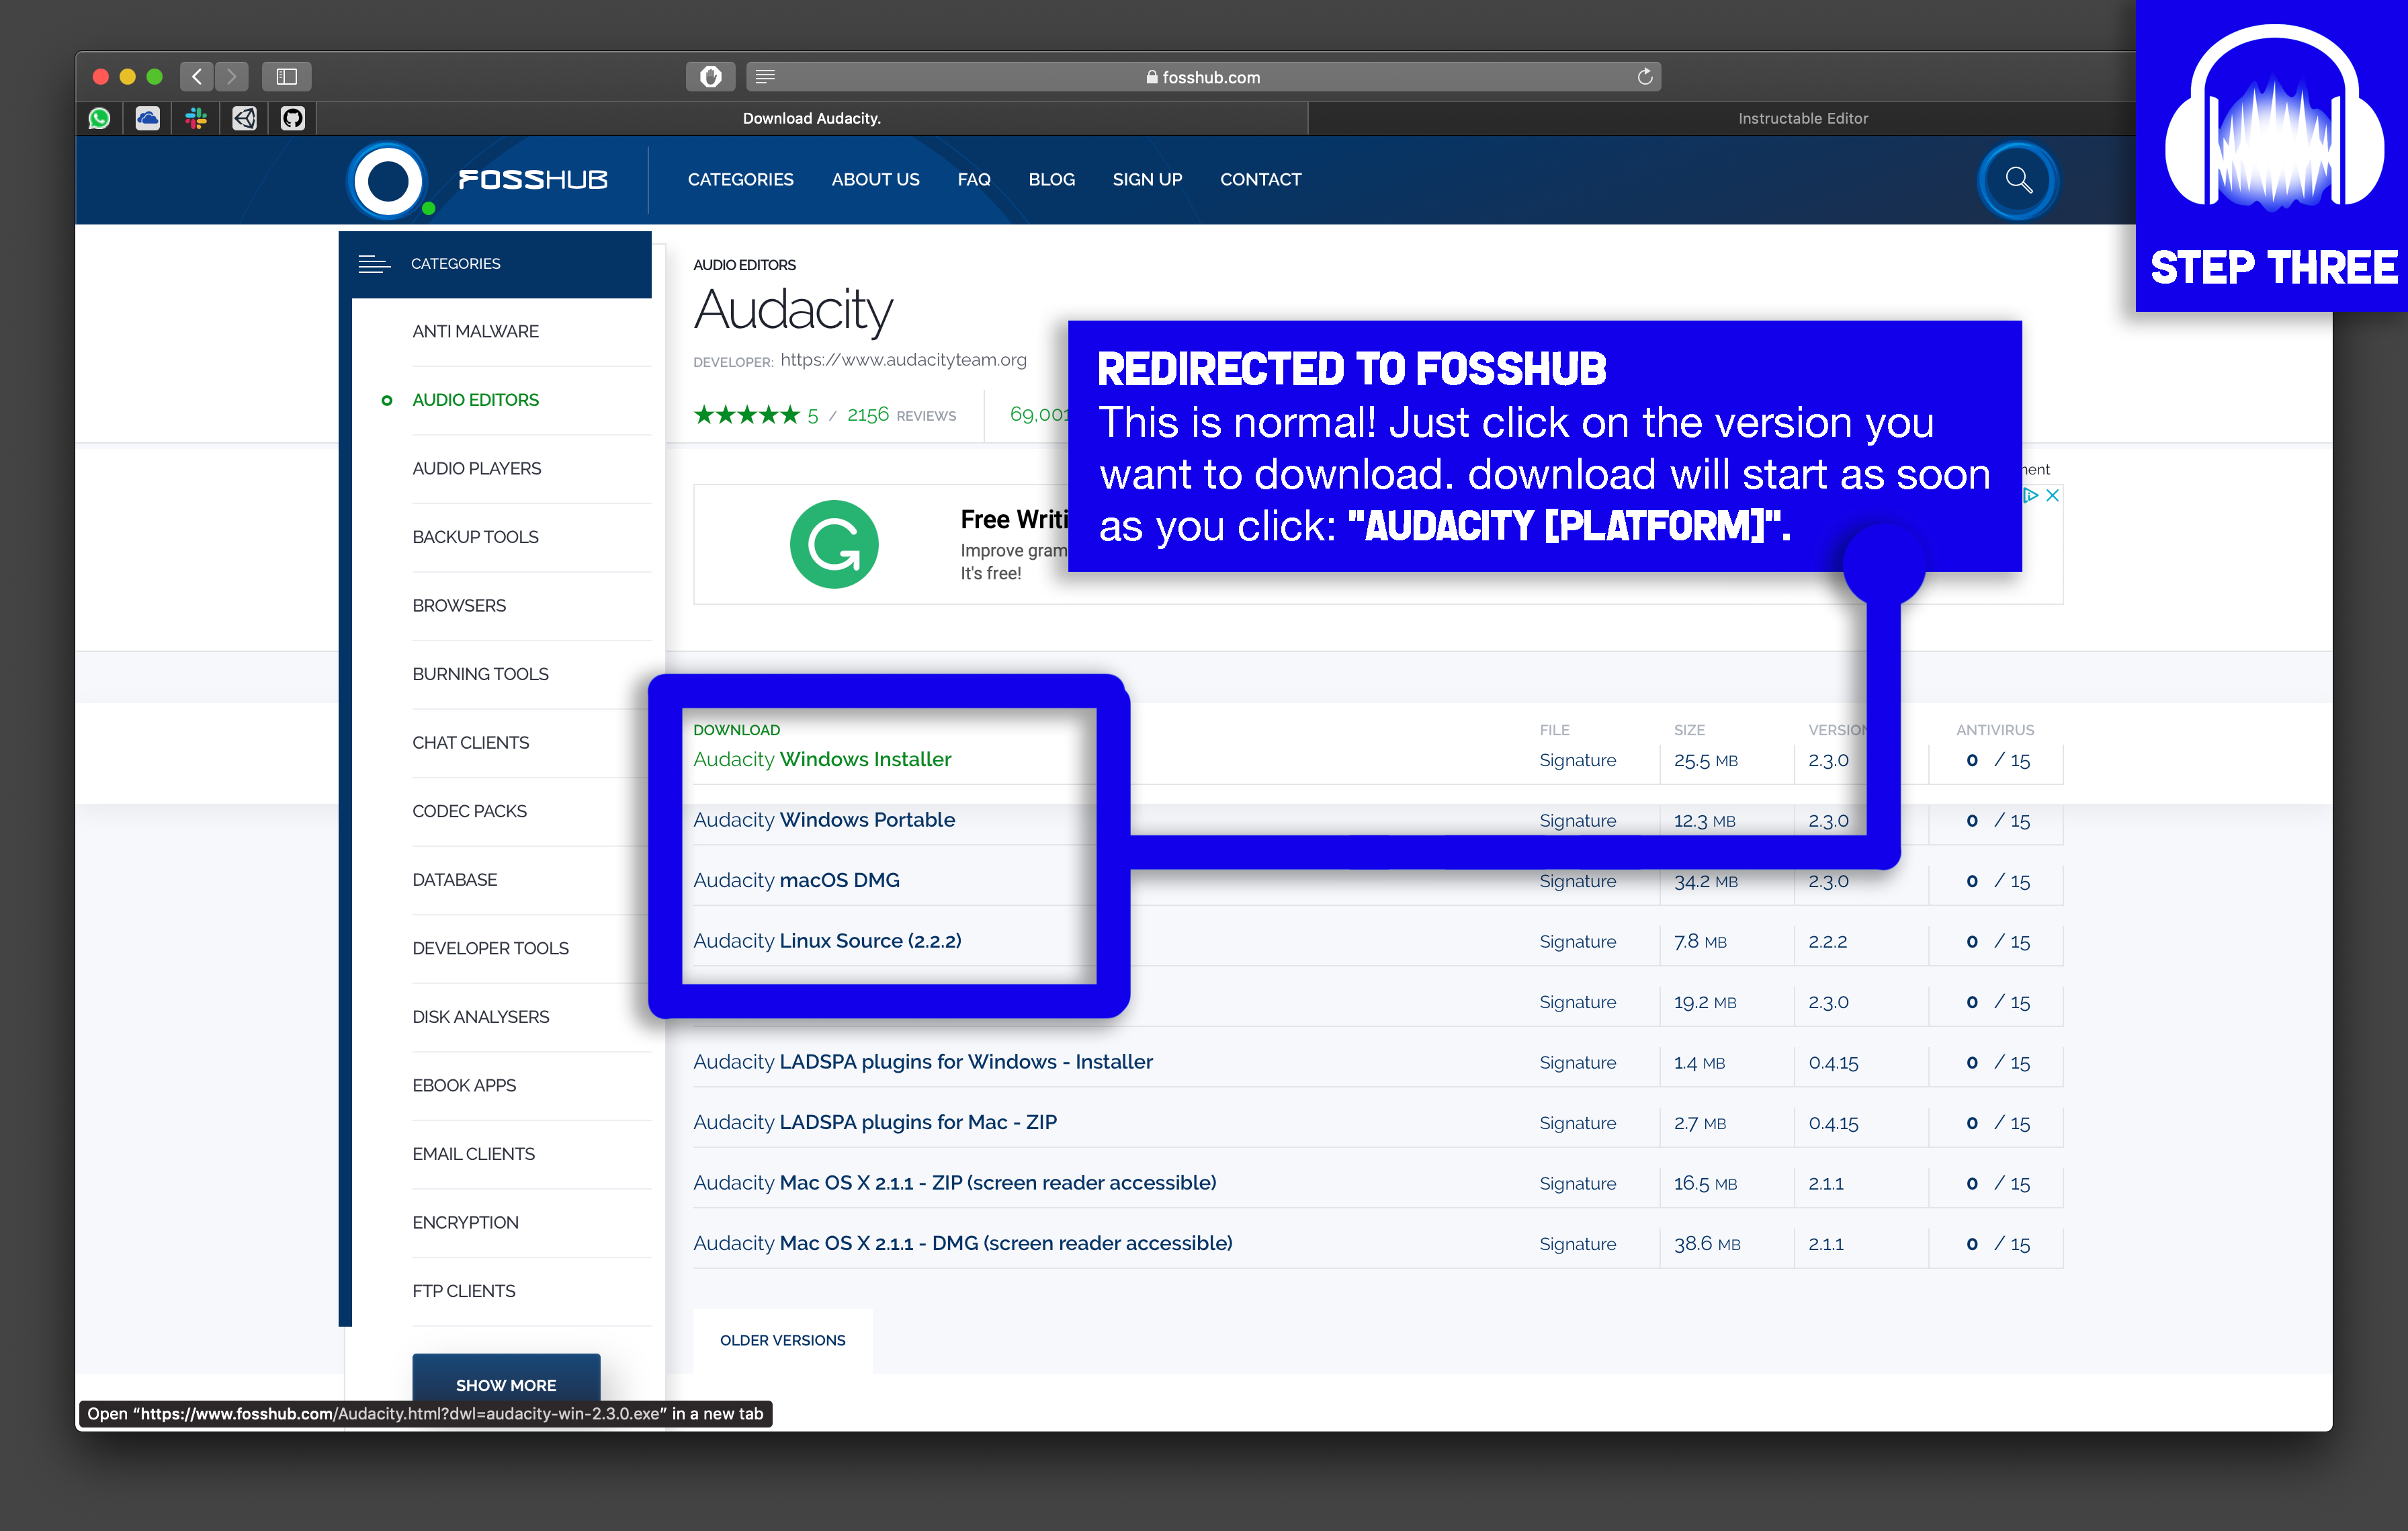The image size is (2408, 1531).
Task: Click the fosshub.com address bar
Action: click(x=1203, y=76)
